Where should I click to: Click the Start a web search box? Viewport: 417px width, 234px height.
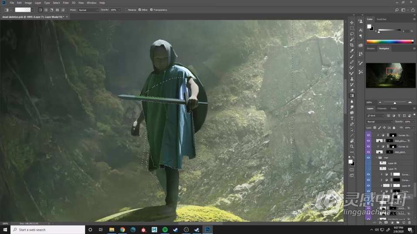pos(48,230)
